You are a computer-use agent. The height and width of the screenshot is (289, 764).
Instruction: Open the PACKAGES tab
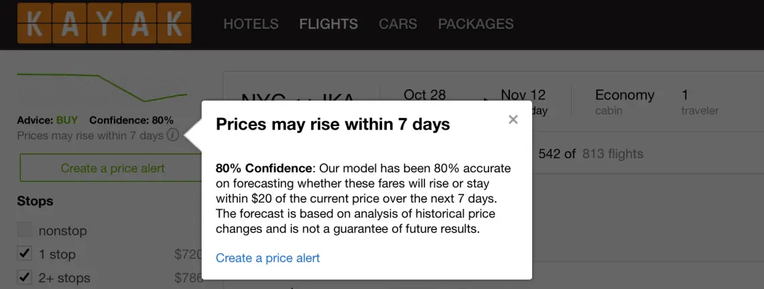pos(476,24)
